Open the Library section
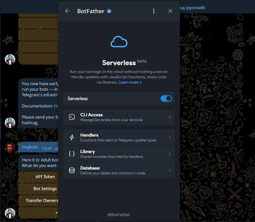Screen dimensions: 255x222 tap(119, 154)
